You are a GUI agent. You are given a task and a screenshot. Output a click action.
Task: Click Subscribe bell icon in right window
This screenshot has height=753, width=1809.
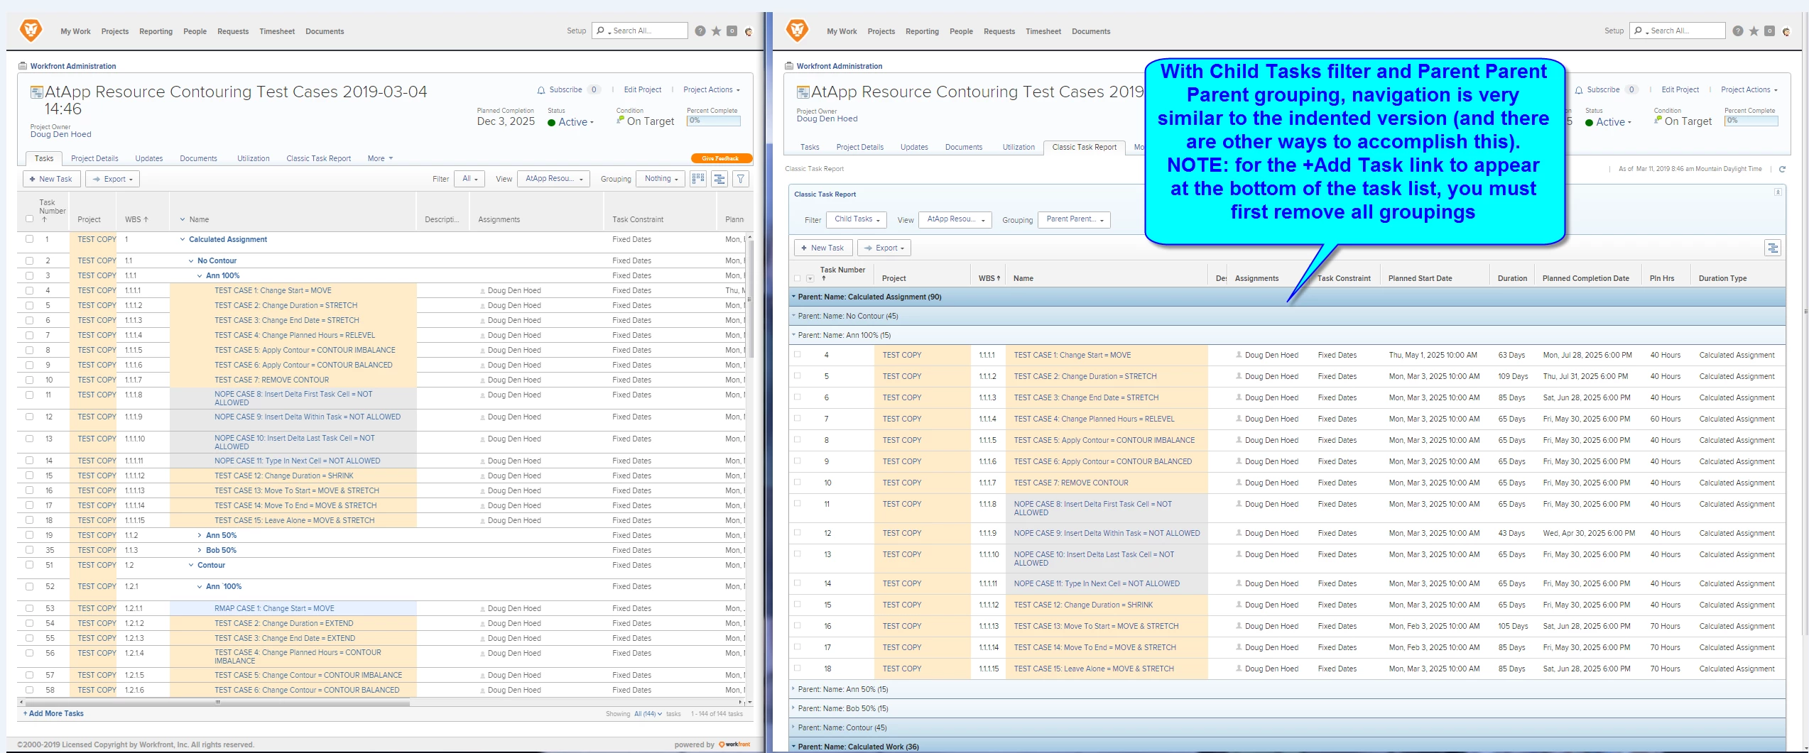coord(1579,90)
